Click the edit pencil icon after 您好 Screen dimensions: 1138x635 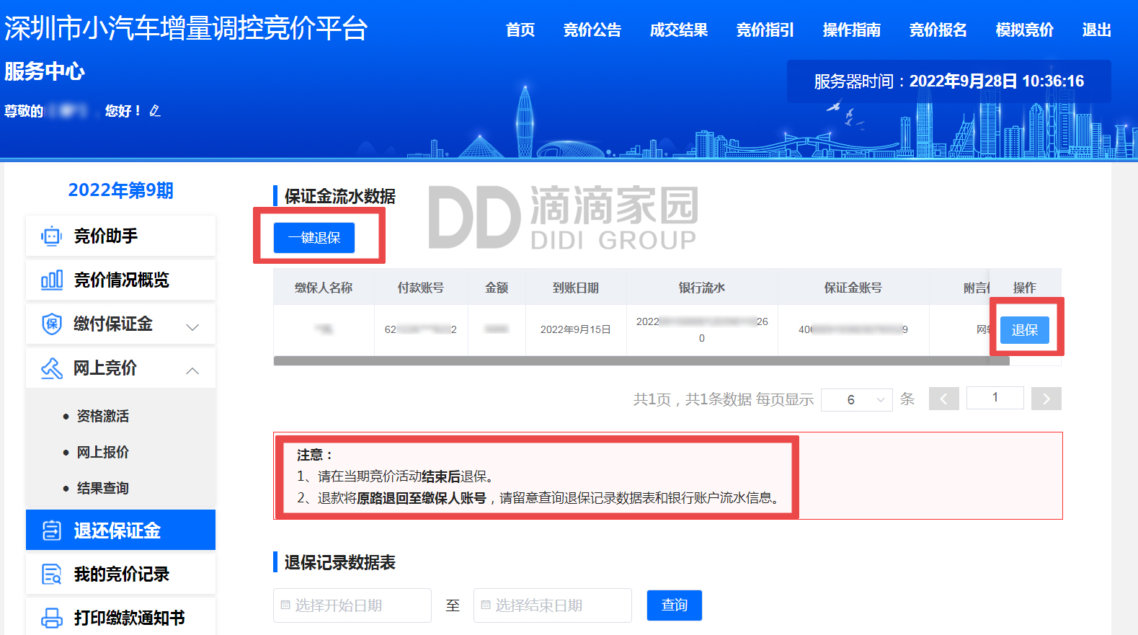155,111
